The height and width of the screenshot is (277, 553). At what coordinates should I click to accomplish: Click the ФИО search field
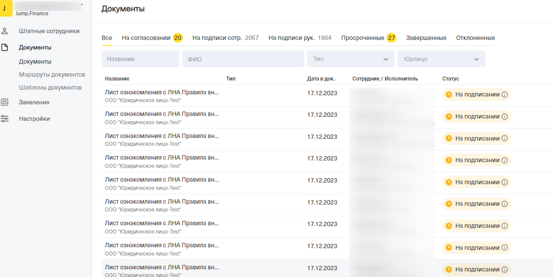point(243,59)
